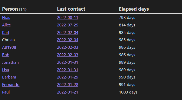This screenshot has height=100, width=182.
Task: Open the Lisa person link
Action: [5, 70]
